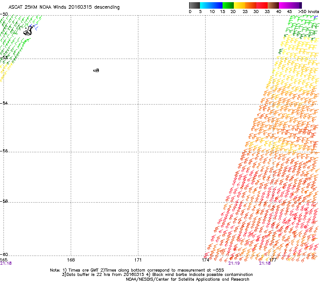Pick the brown 35-40 knots legend segment
This screenshot has width=321, height=282.
click(x=273, y=5)
